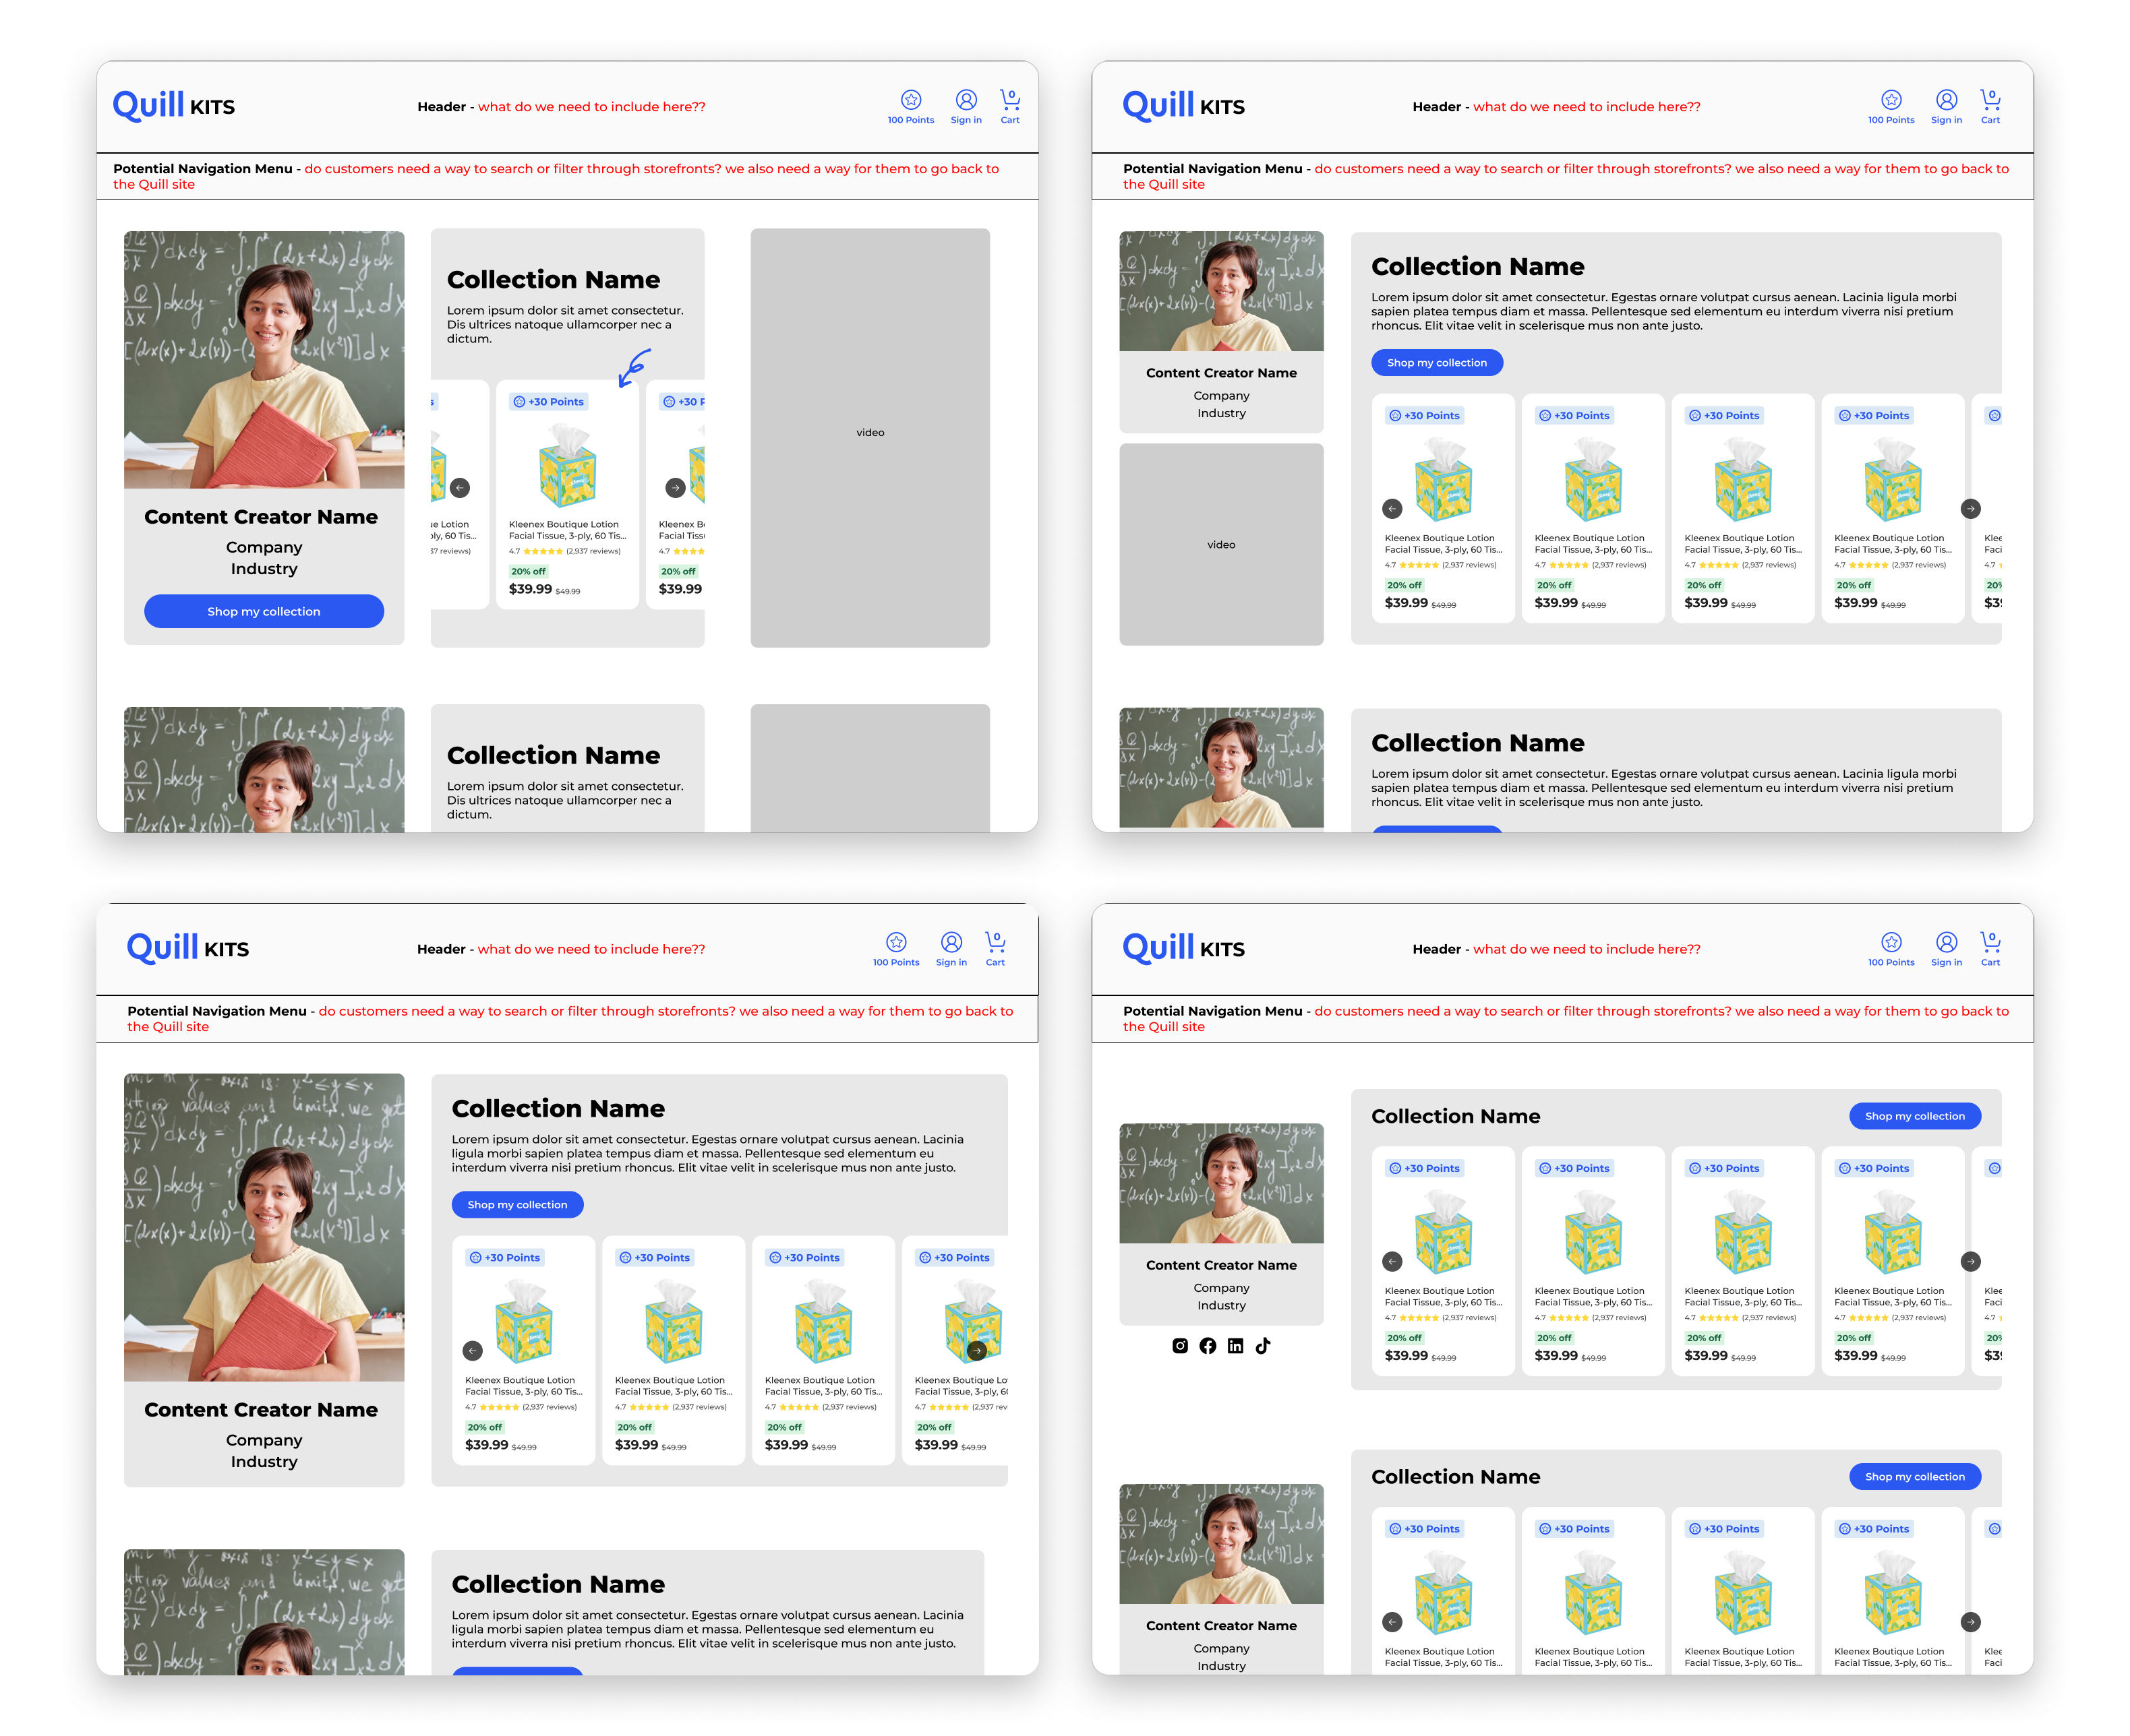Click Sign in icon in mockup with tall video panel
The width and height of the screenshot is (2130, 1736).
click(966, 106)
